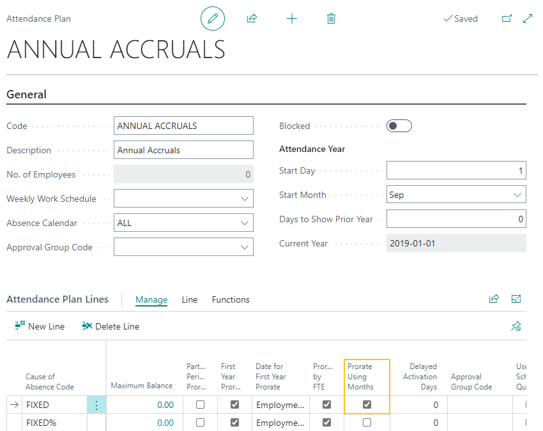Image resolution: width=543 pixels, height=431 pixels.
Task: Open the Weekly Work Schedule picker
Action: pyautogui.click(x=245, y=198)
